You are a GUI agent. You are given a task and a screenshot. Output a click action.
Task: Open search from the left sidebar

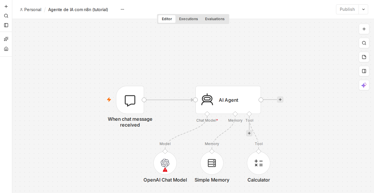(x=6, y=16)
